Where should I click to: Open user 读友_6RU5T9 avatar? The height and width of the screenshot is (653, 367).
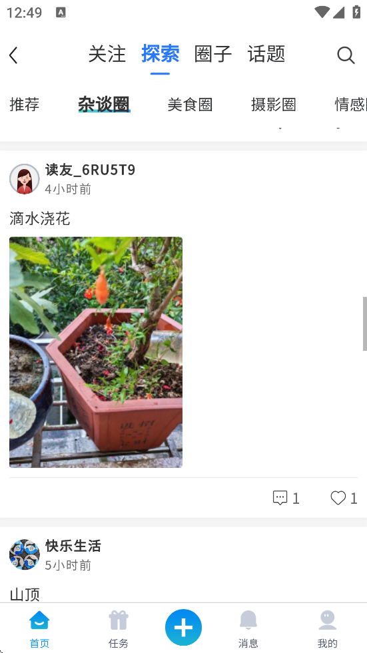(24, 179)
